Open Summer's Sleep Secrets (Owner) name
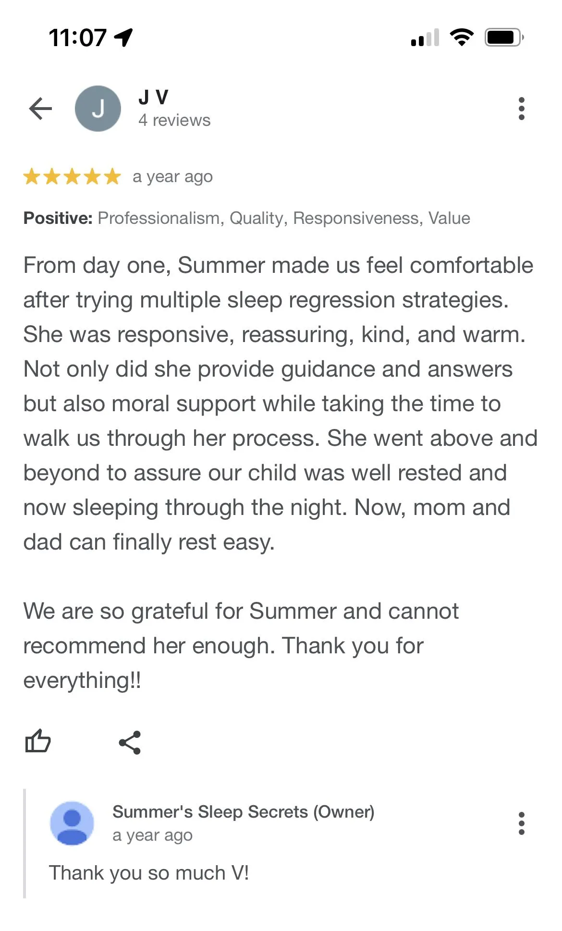The image size is (562, 931). point(244,811)
